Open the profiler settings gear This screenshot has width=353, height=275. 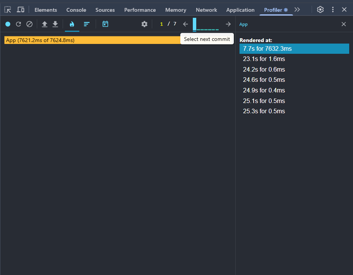point(144,23)
